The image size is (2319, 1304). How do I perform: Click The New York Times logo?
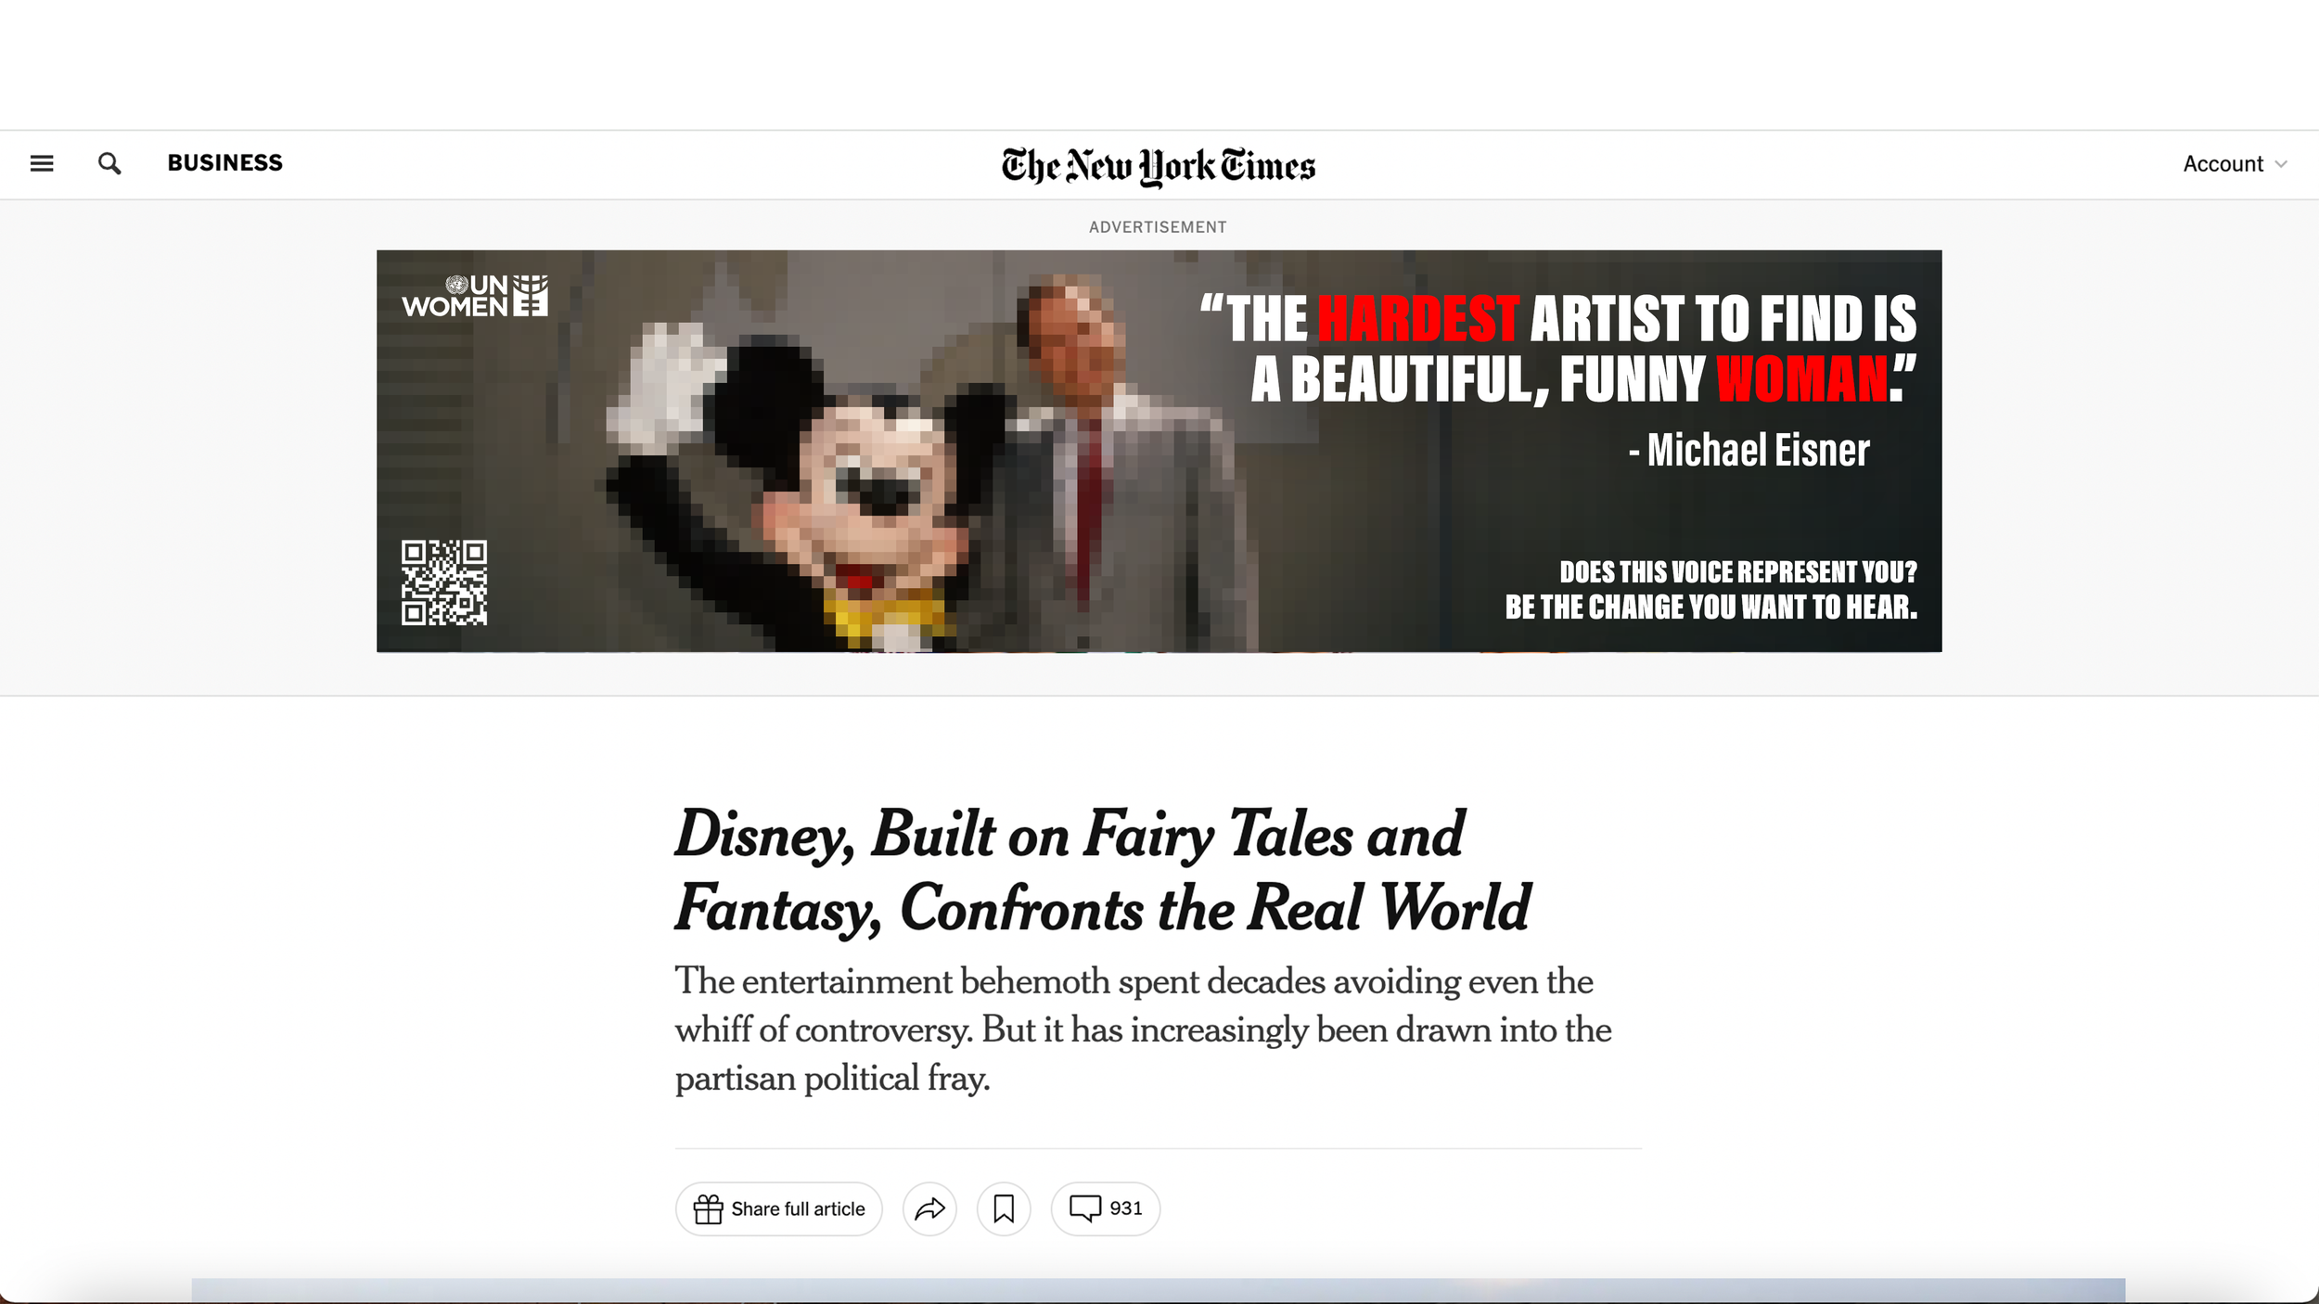click(1158, 166)
